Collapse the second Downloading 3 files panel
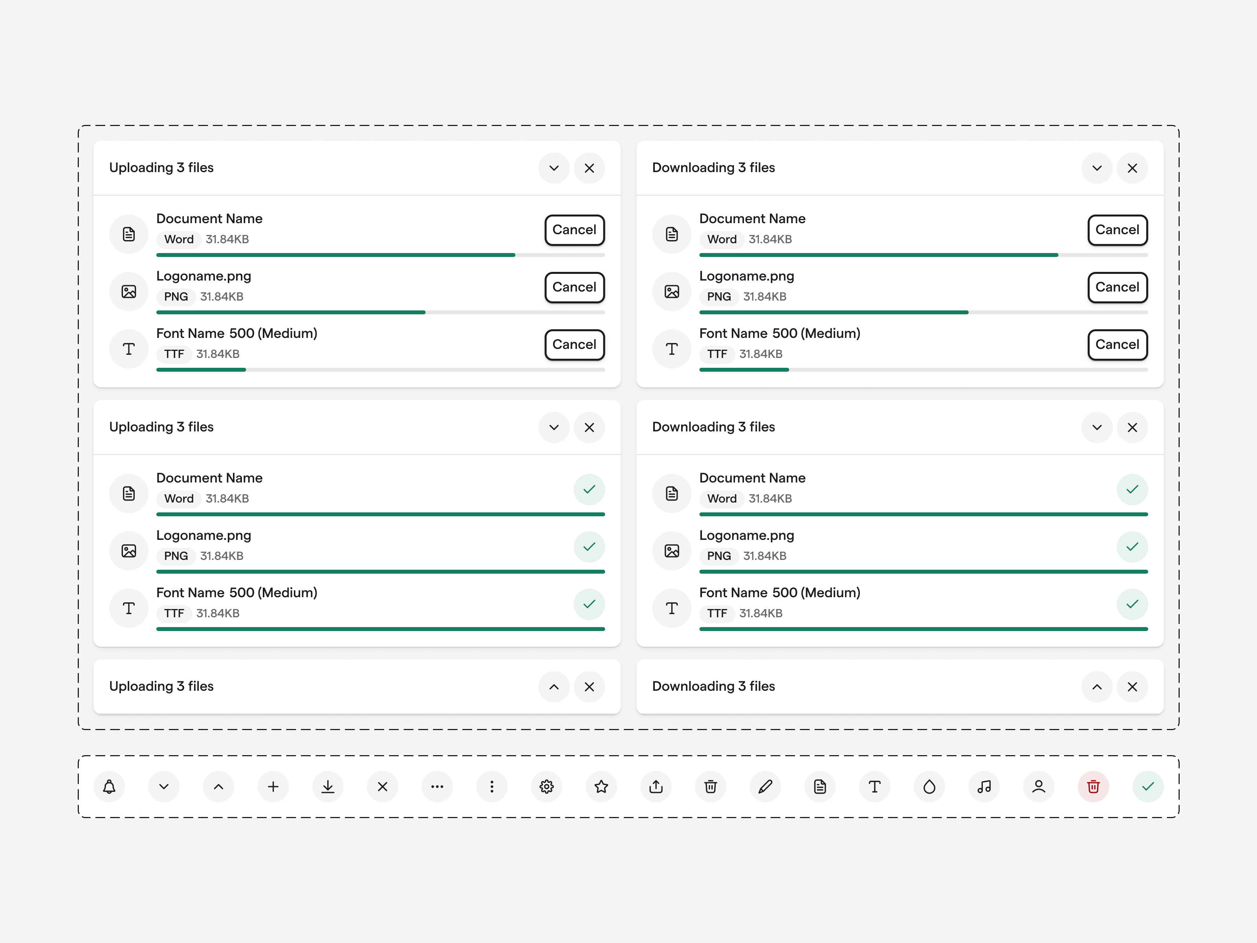The width and height of the screenshot is (1257, 943). click(1097, 427)
